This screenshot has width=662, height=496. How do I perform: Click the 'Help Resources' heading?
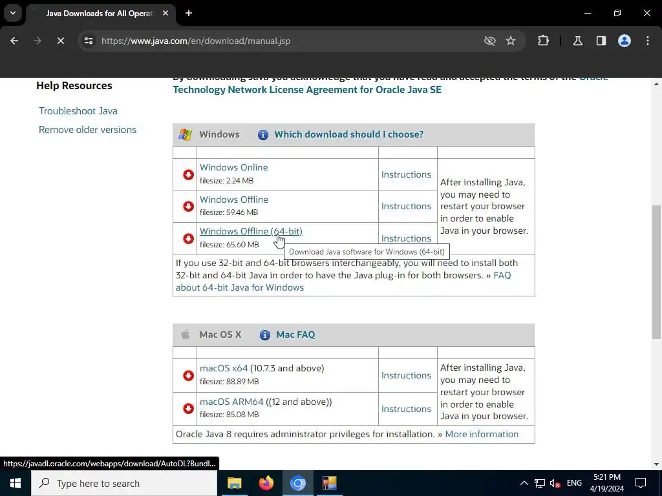click(74, 86)
